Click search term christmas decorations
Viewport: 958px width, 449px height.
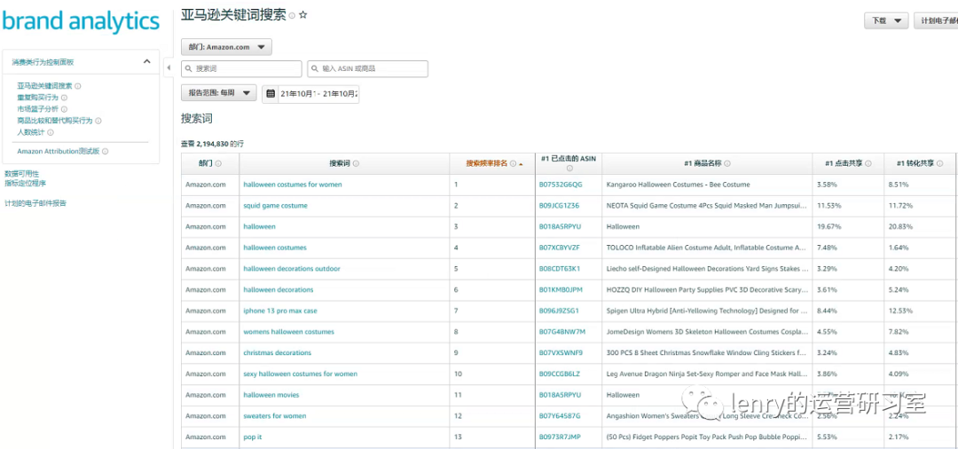(x=278, y=353)
